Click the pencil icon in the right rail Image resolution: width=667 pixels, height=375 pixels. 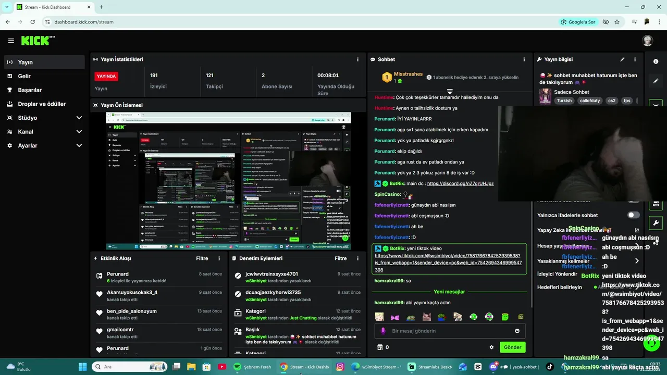656,81
